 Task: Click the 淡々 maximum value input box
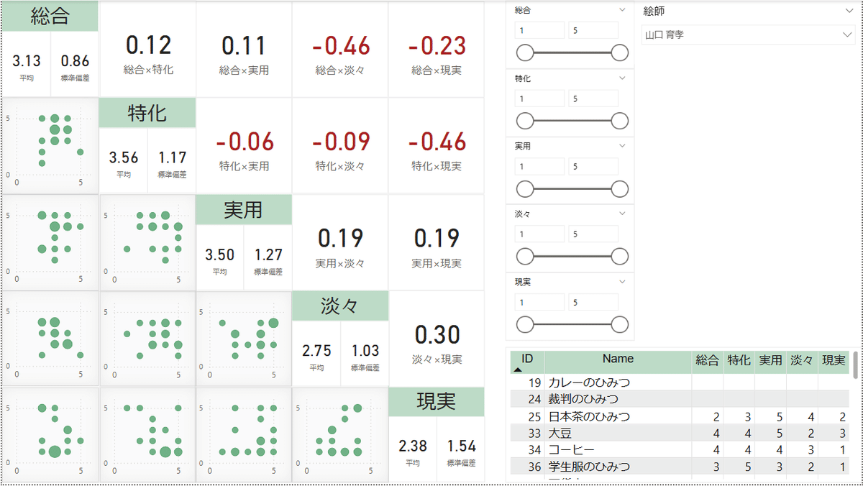click(593, 234)
